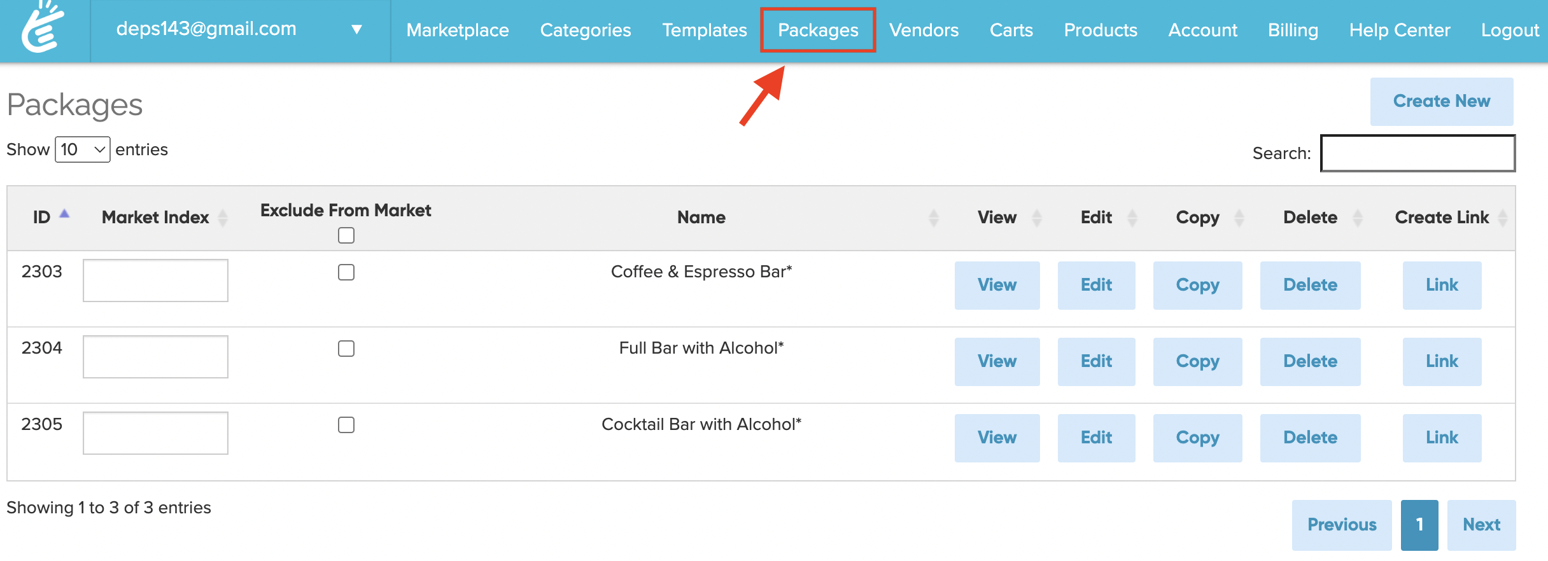Sort by Edit column arrows
Viewport: 1548px width, 561px height.
pos(1132,218)
